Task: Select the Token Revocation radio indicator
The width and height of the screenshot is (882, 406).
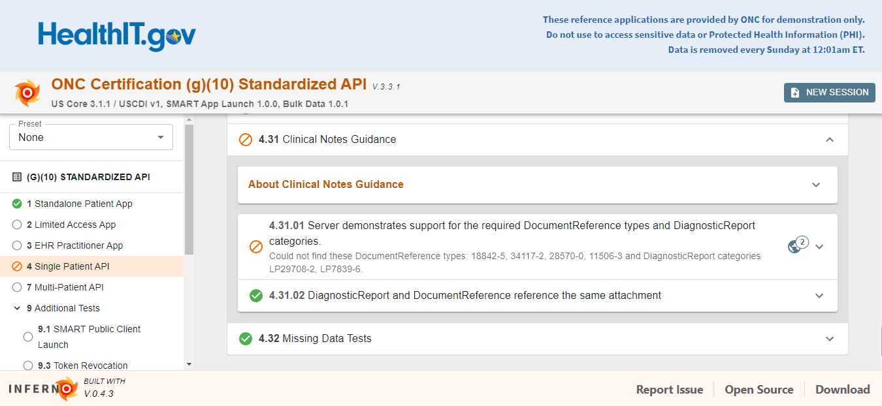Action: [x=28, y=366]
